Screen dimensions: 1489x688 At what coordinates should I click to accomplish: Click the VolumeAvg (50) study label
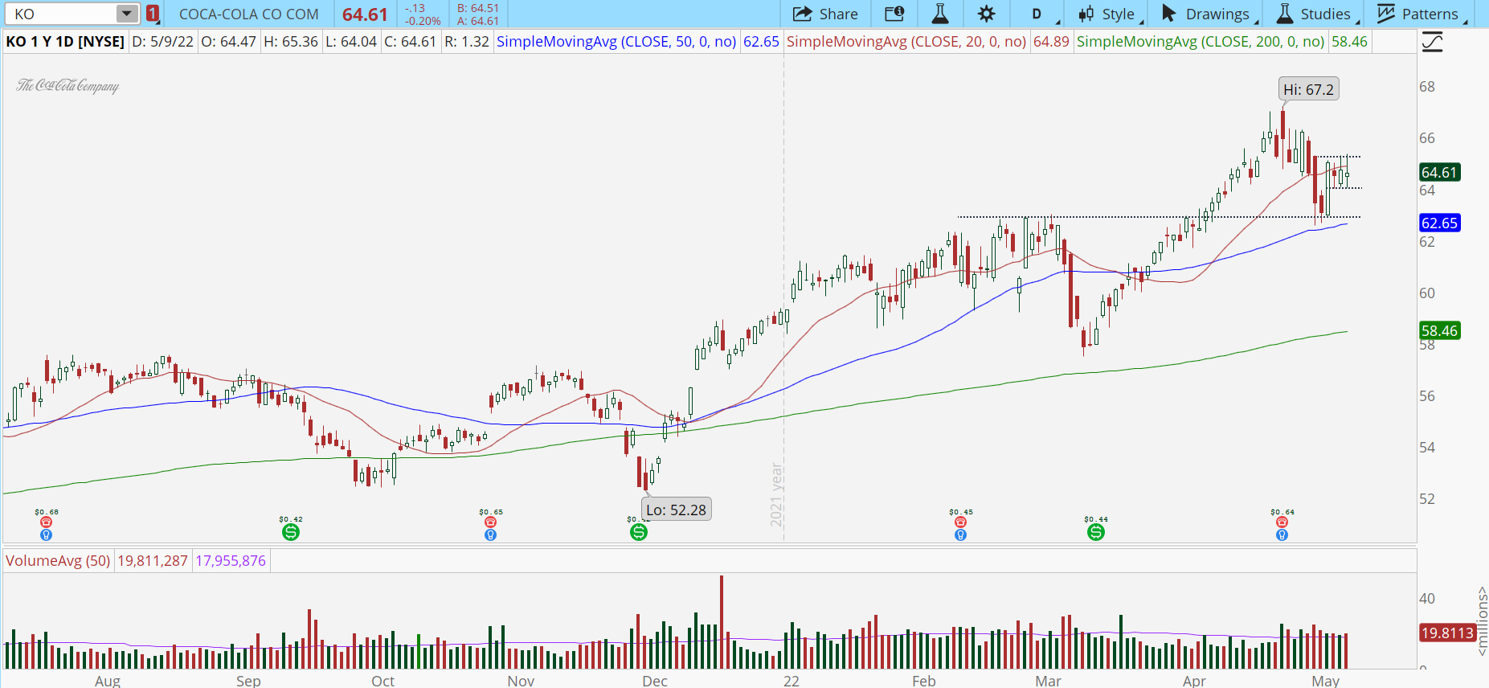[58, 560]
